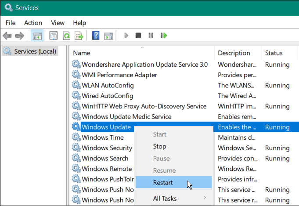Click gear icon beside Windows Security
Screen dimensions: 299x206
coord(76,148)
